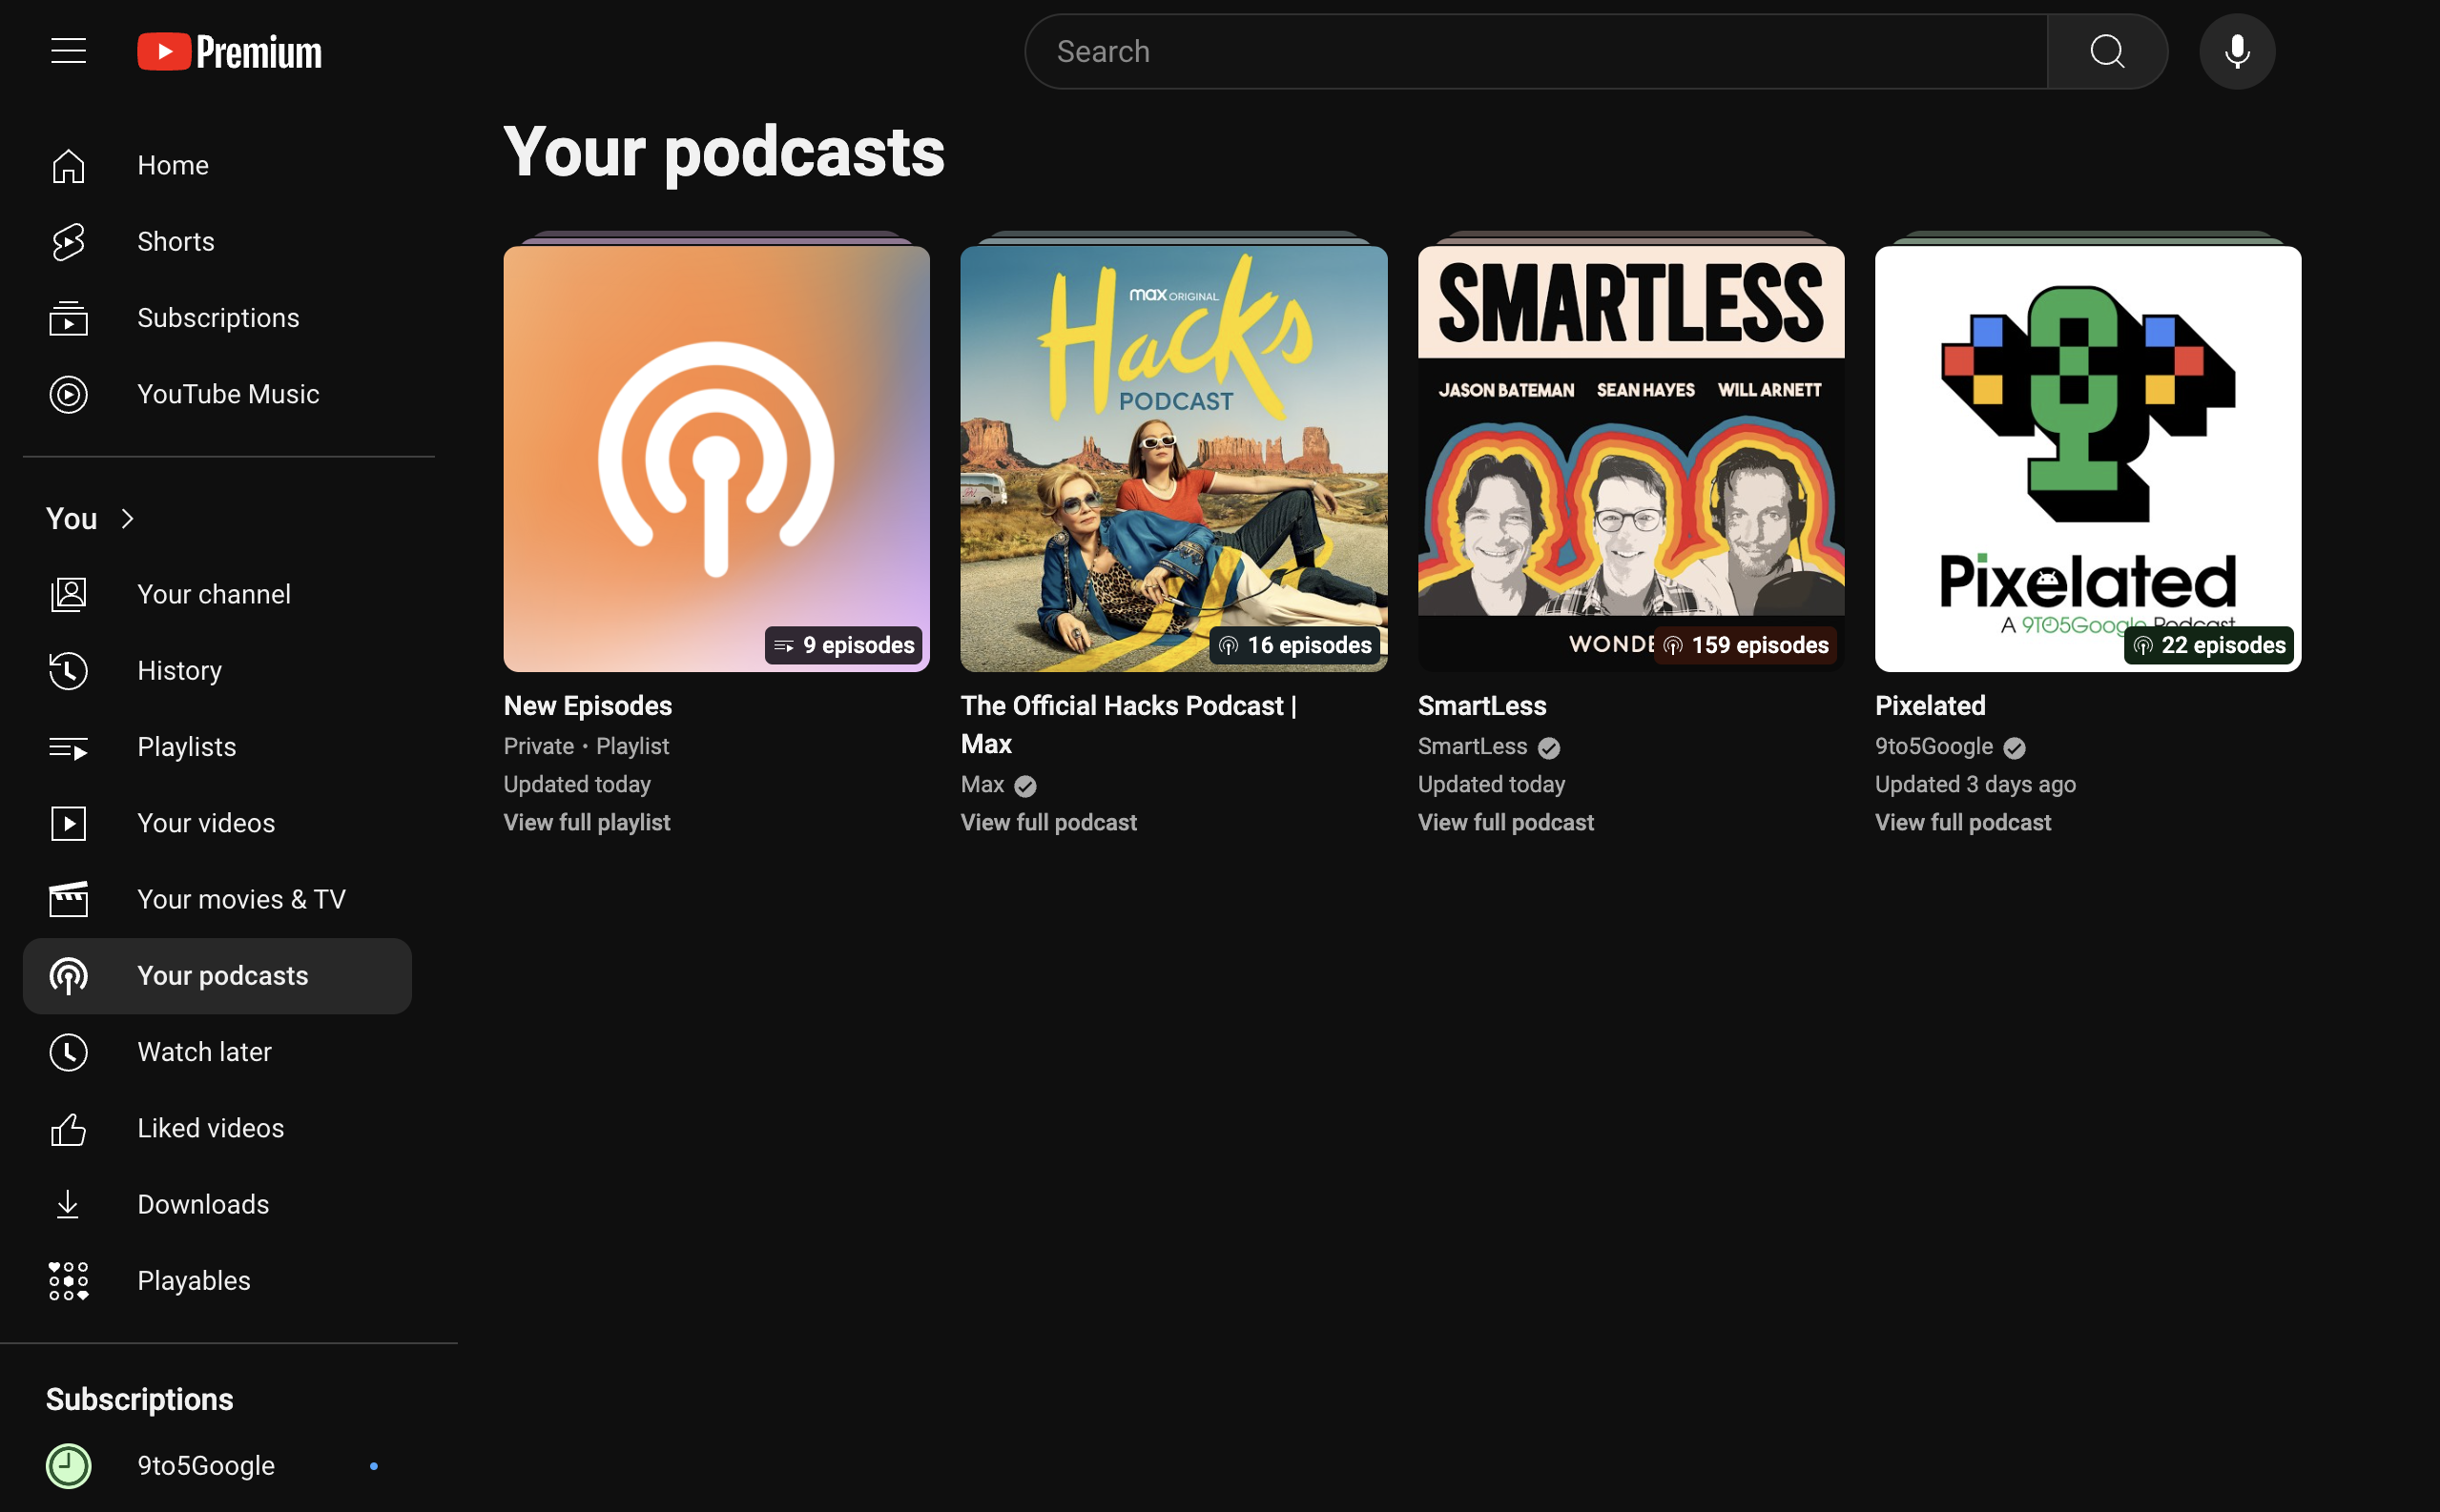Open watch History
The width and height of the screenshot is (2440, 1512).
(x=179, y=671)
